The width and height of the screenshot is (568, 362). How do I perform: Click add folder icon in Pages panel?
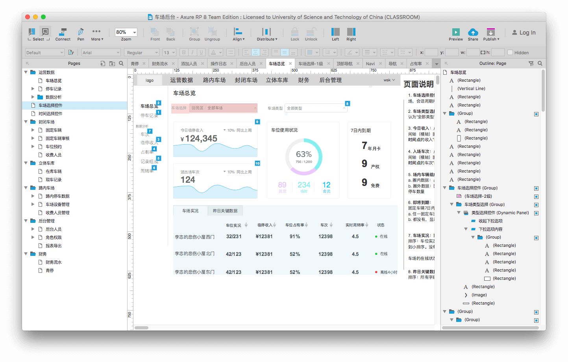112,63
